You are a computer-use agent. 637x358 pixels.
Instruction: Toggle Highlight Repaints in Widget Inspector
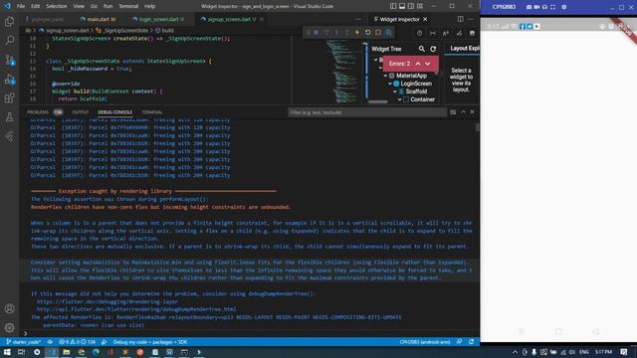pos(459,33)
